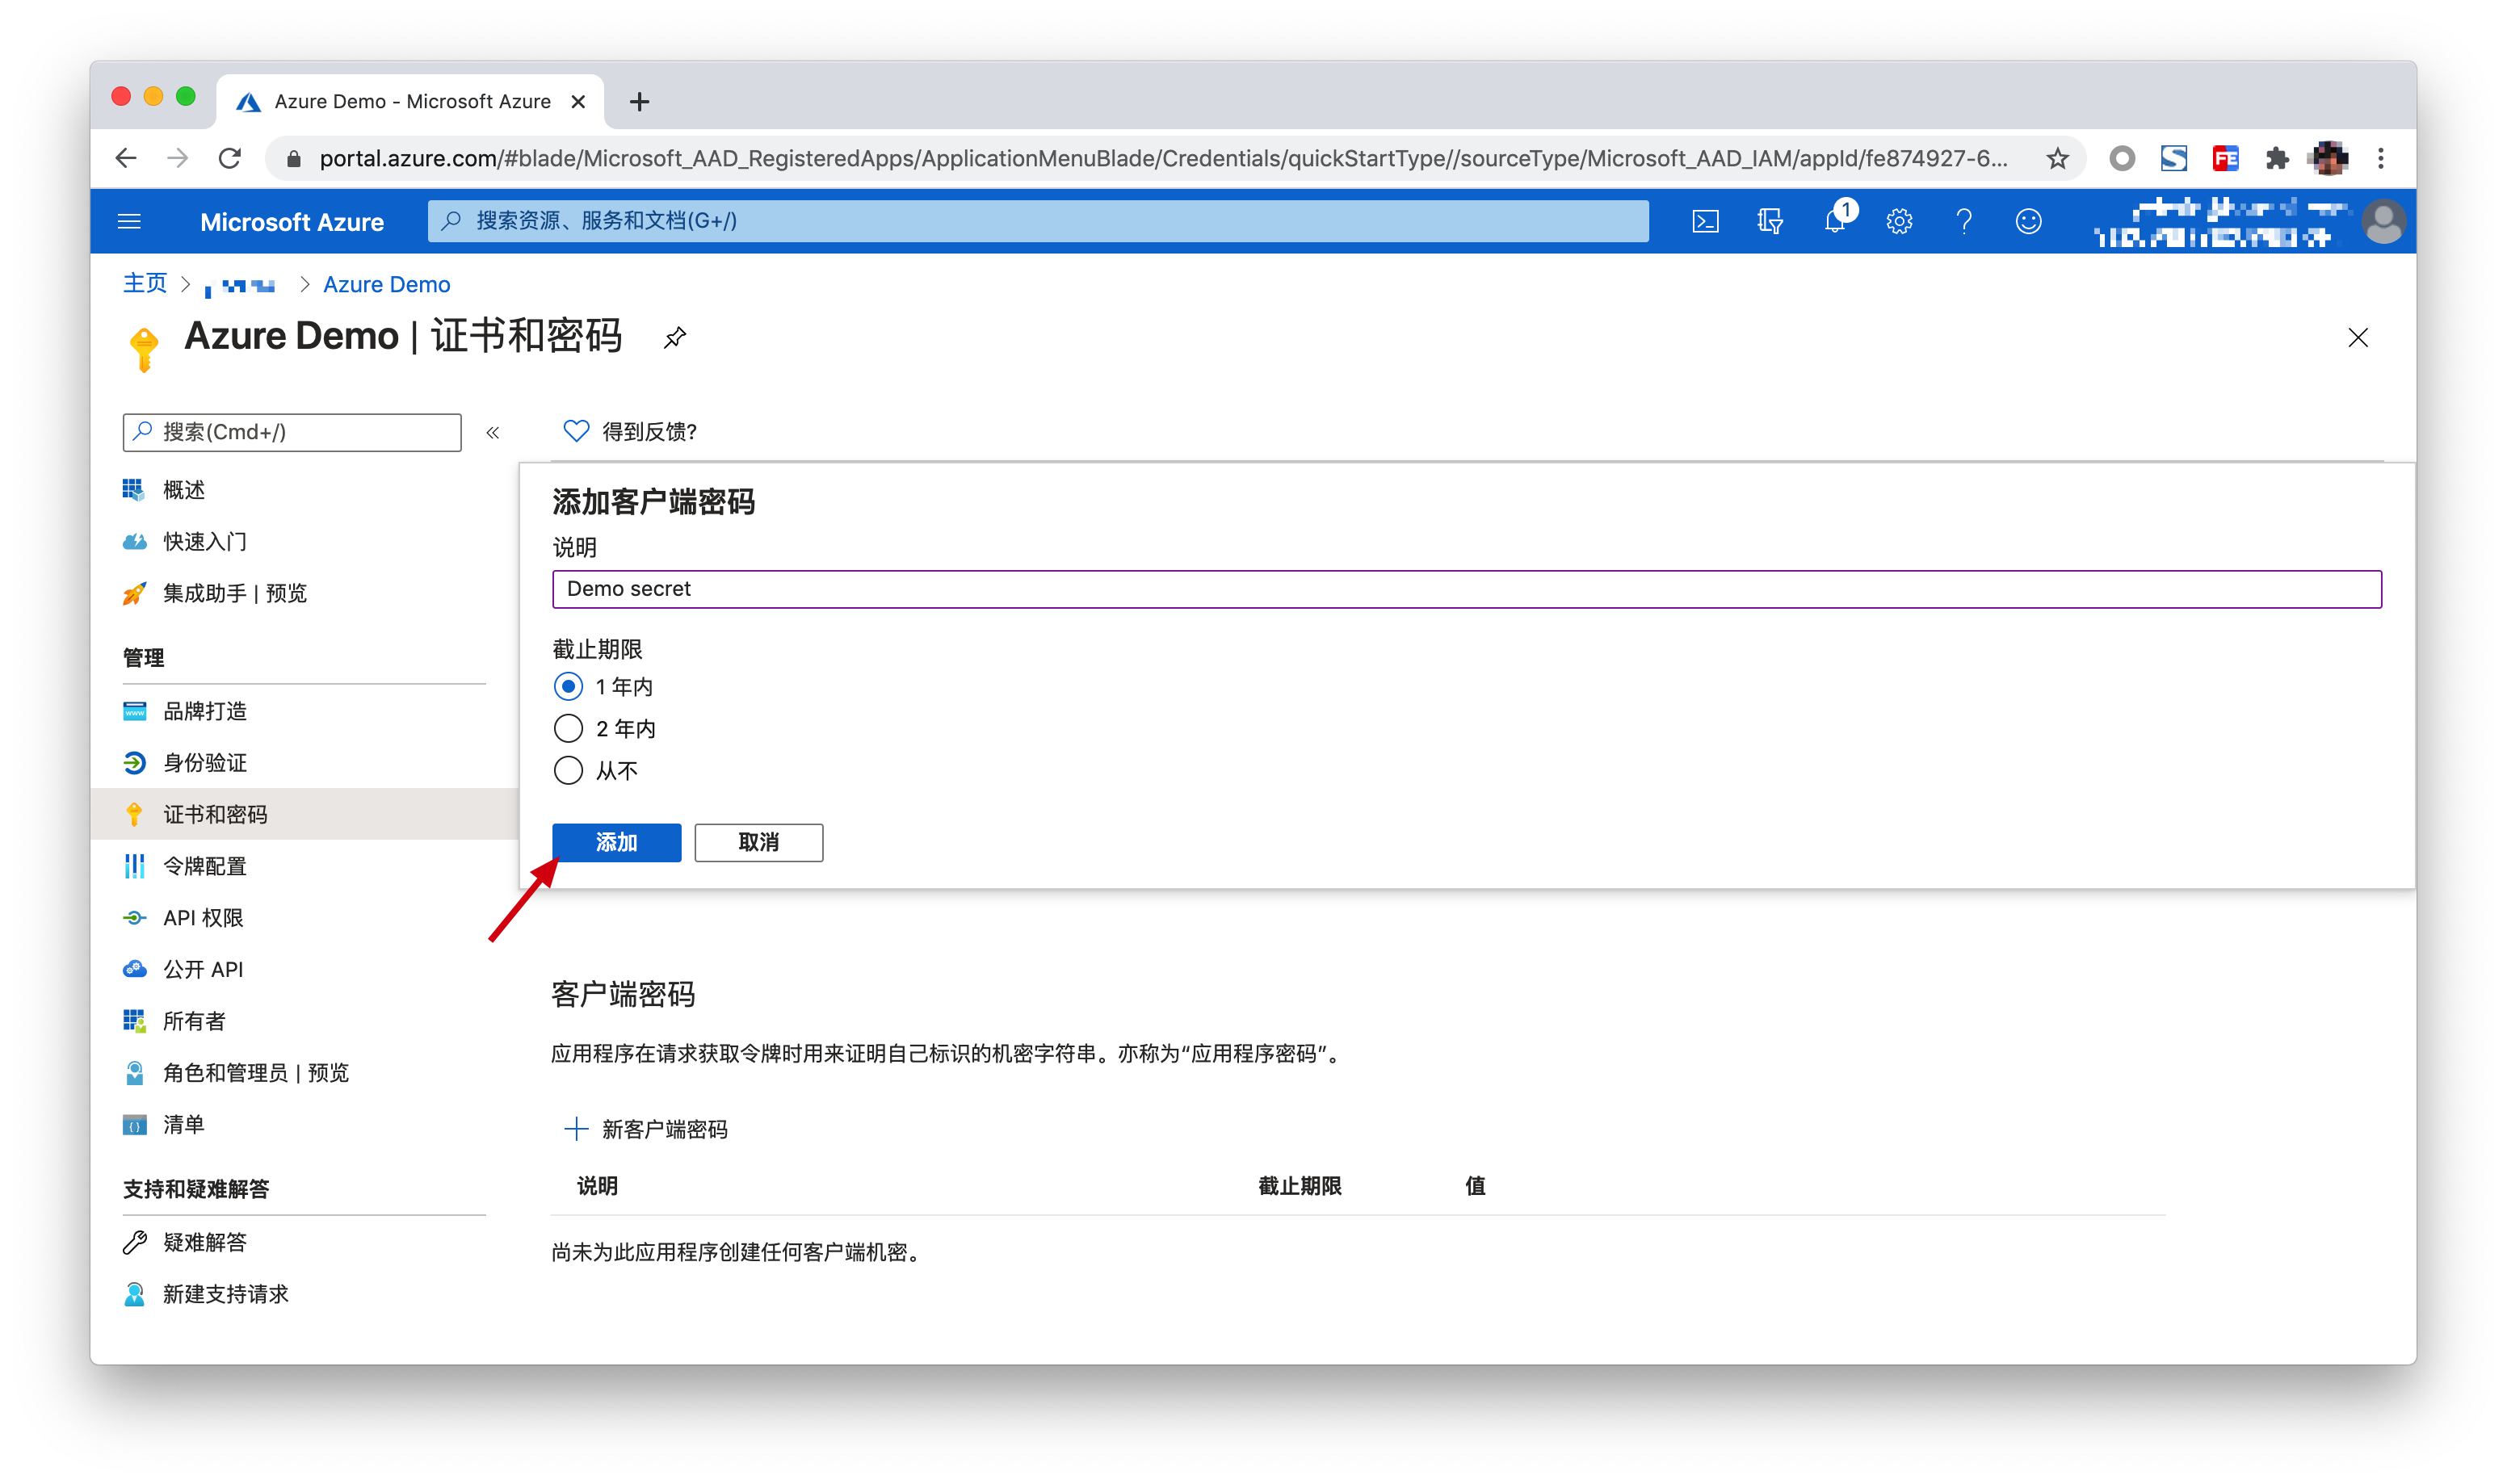Viewport: 2507px width, 1484px height.
Task: Open Azure Cloud Shell icon
Action: point(1705,221)
